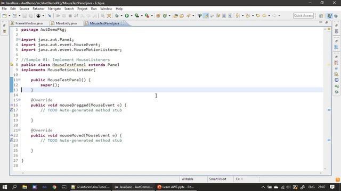Screen dimensions: 341x191
Task: Click the Restore icon in left trim
Action: (x=4, y=25)
